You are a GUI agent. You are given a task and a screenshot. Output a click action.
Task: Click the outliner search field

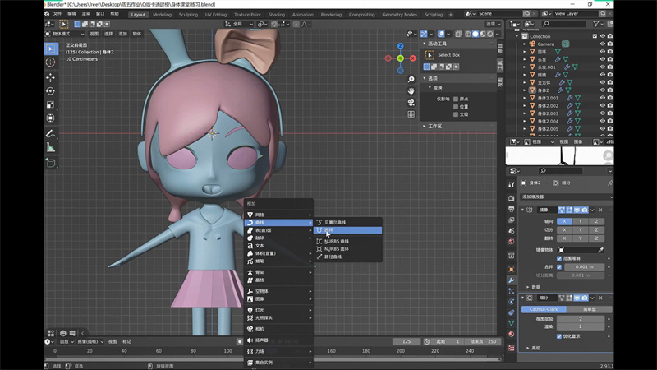click(563, 24)
